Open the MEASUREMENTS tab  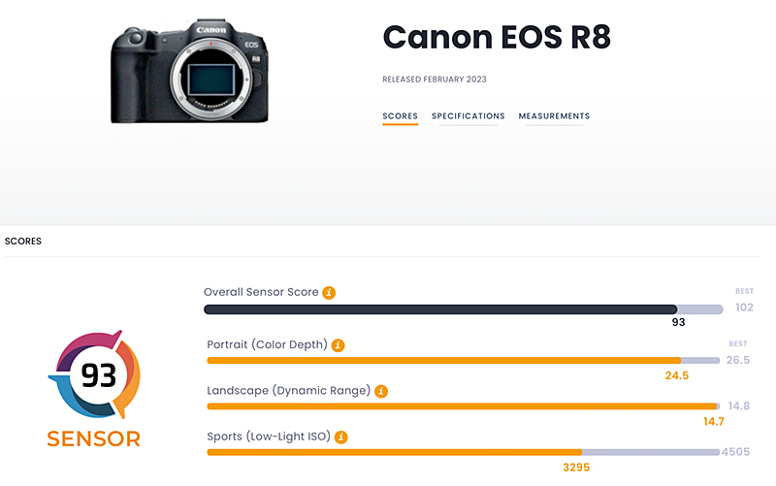pyautogui.click(x=554, y=116)
